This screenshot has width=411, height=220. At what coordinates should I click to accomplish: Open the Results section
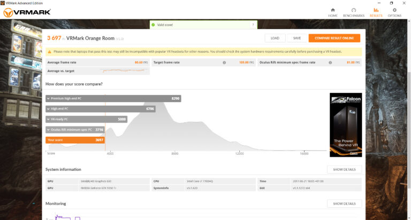[376, 12]
